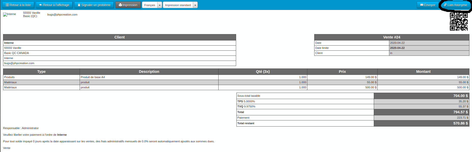
Task: Expand the Impression standard dropdown arrow
Action: pyautogui.click(x=195, y=5)
